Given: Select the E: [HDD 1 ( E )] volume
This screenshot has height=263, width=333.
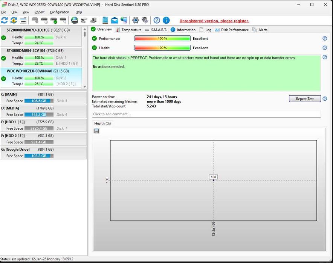Looking at the screenshot, I should pyautogui.click(x=44, y=125).
